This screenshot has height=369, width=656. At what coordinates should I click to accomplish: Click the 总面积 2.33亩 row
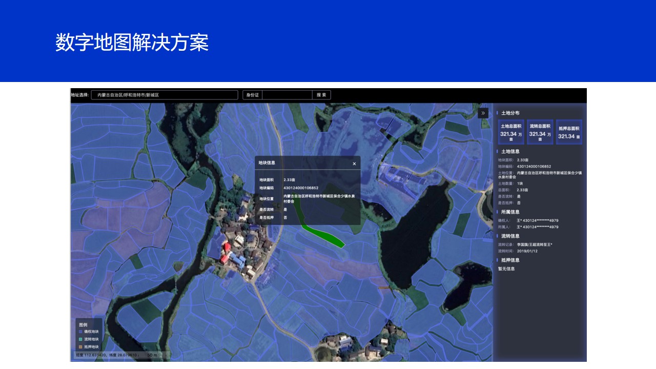tap(513, 190)
